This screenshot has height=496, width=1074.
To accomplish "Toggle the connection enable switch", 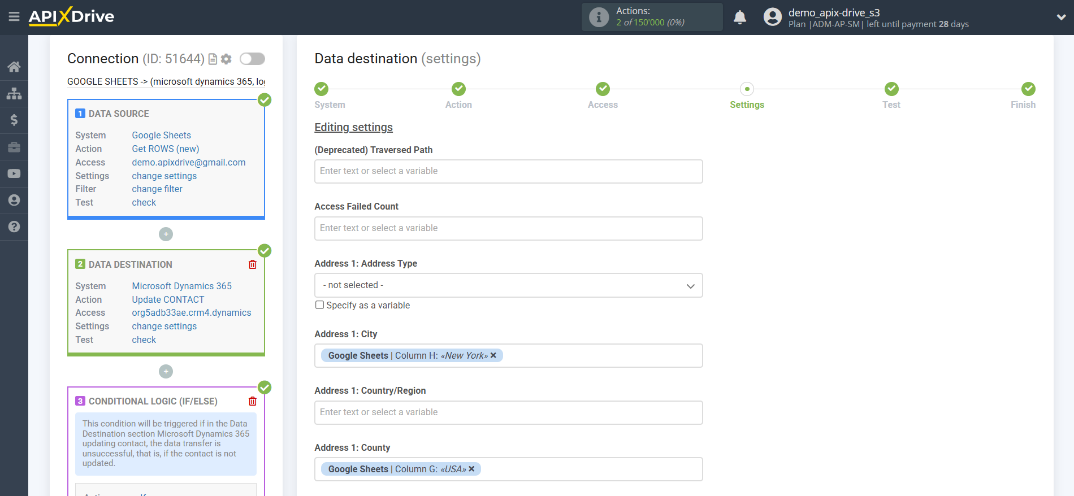I will [252, 59].
